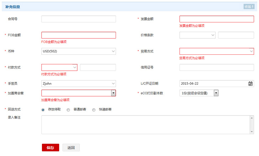Collapse the 补充信息 panel with 收起 button

pos(248,7)
